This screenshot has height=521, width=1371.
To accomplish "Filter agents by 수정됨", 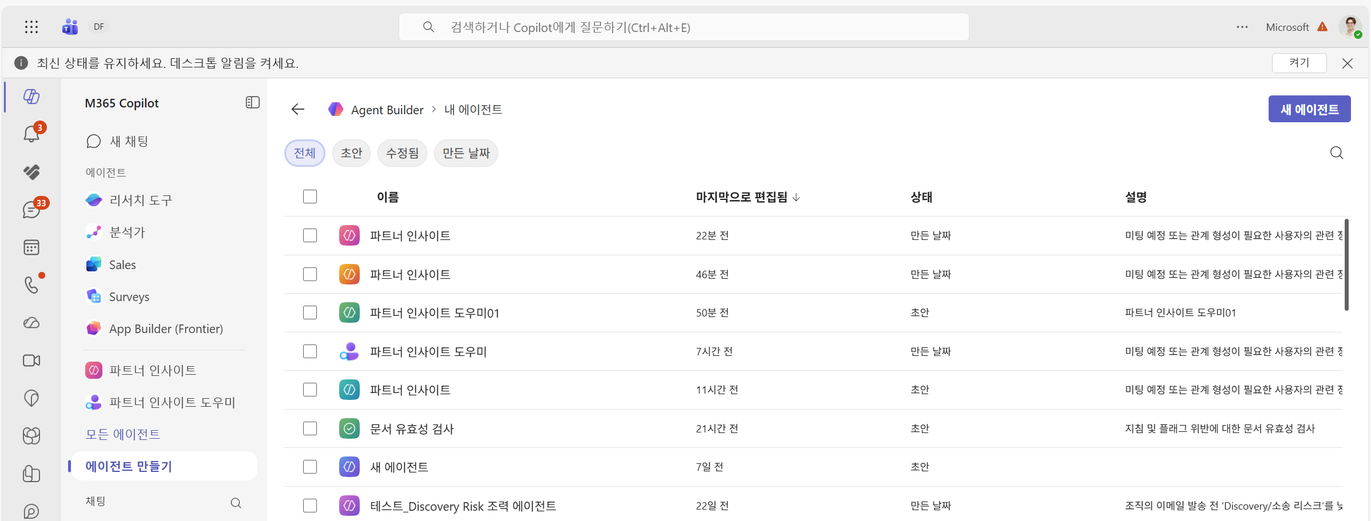I will tap(402, 153).
